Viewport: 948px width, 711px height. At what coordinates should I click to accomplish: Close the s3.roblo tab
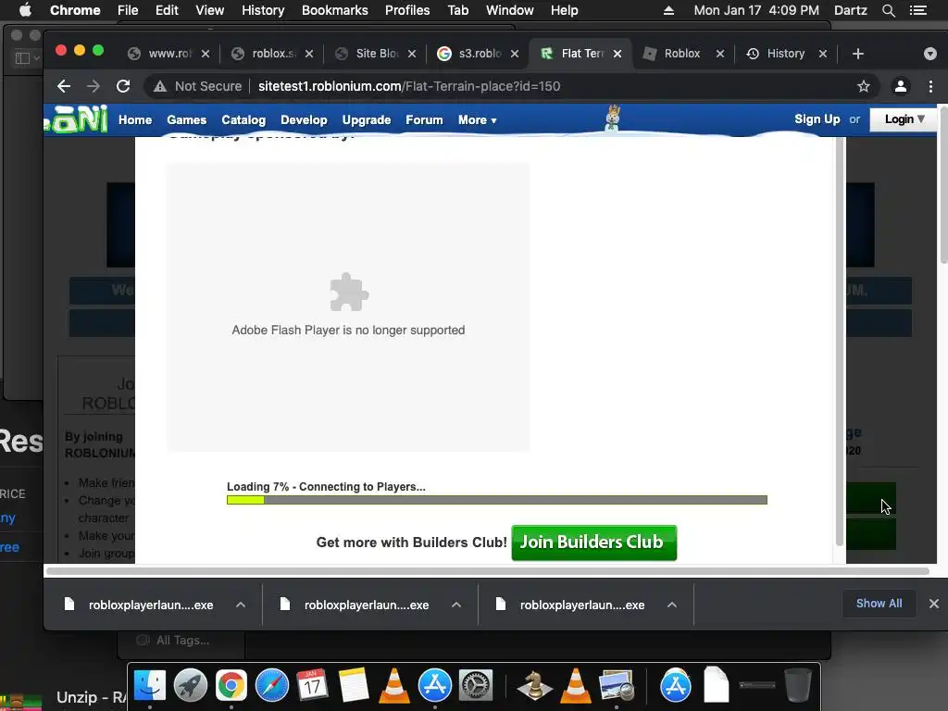coord(515,54)
